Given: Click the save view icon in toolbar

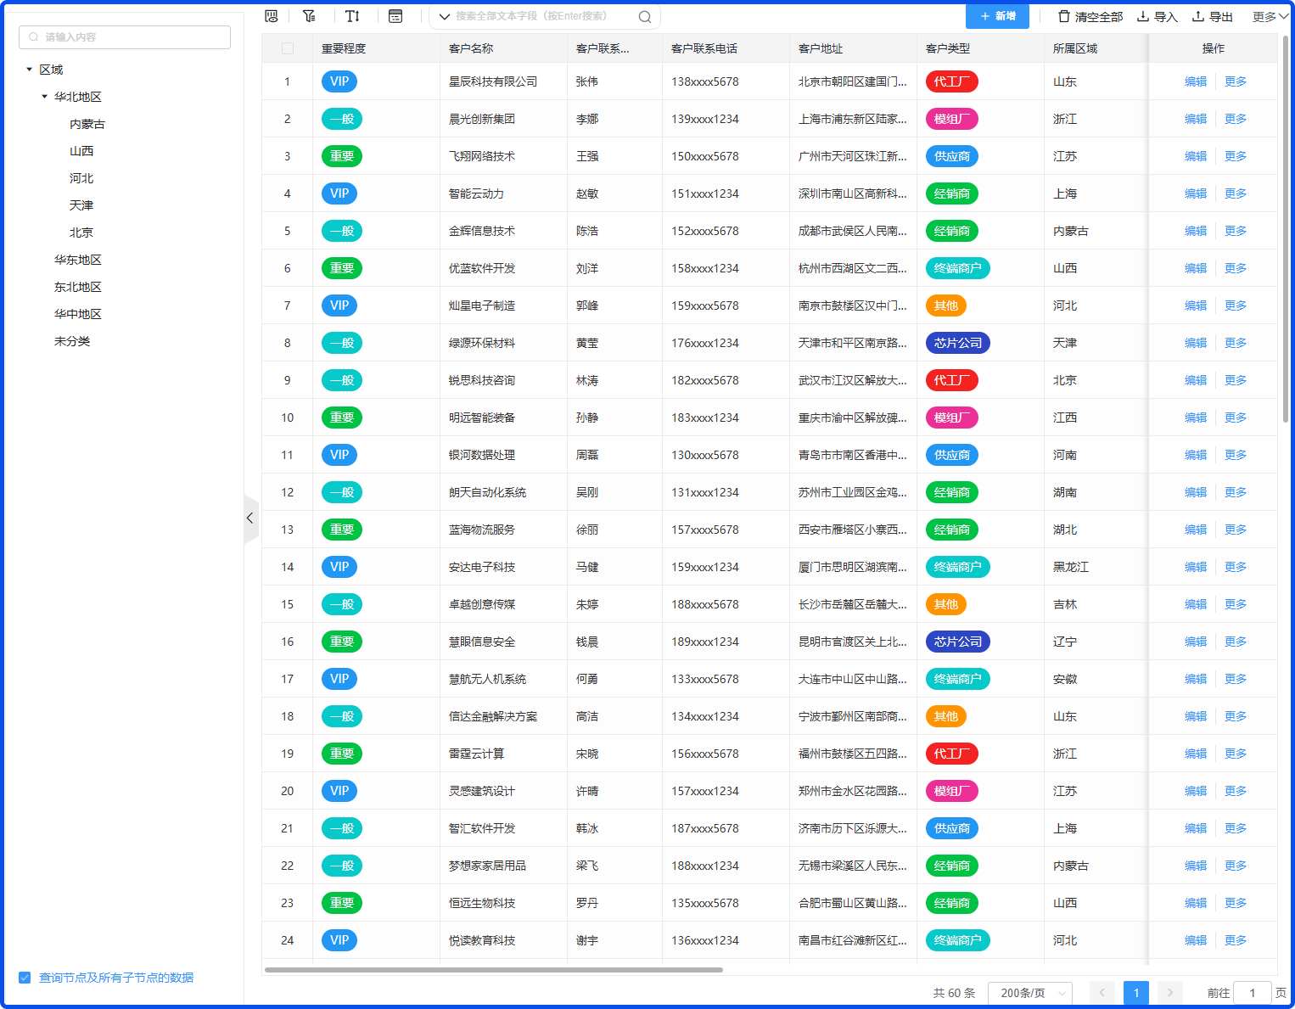Looking at the screenshot, I should click(272, 16).
